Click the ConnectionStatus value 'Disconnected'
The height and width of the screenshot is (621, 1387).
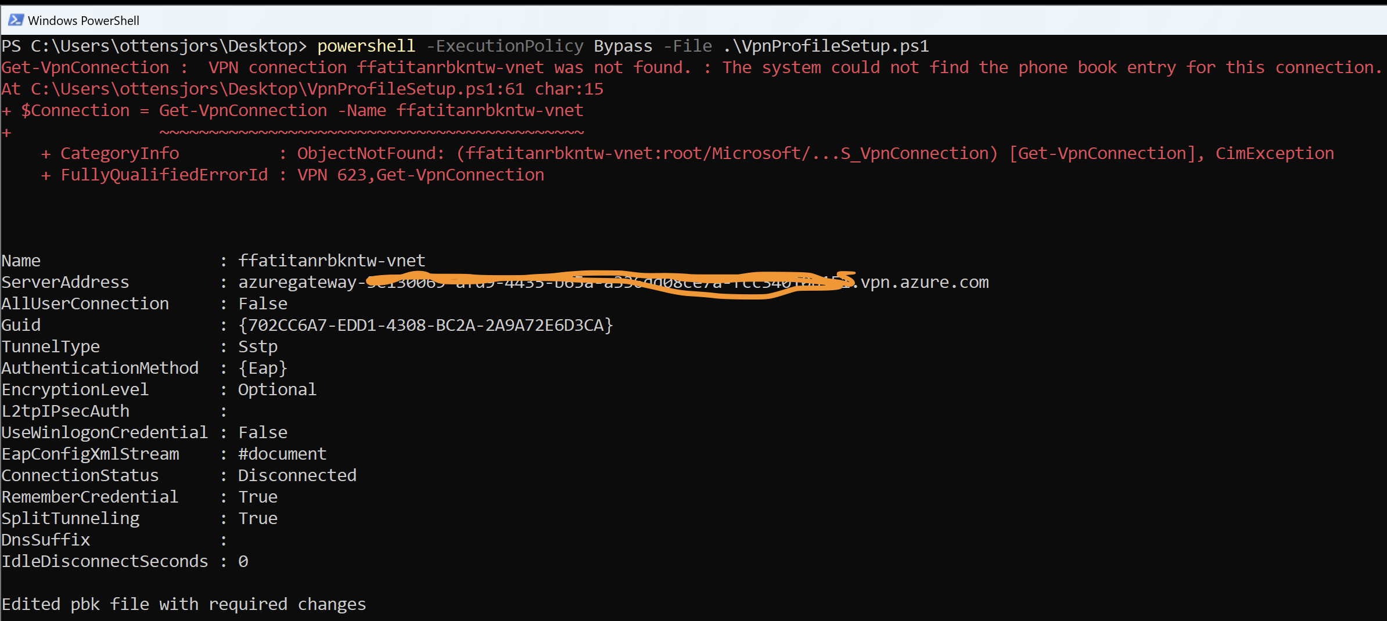pos(297,475)
